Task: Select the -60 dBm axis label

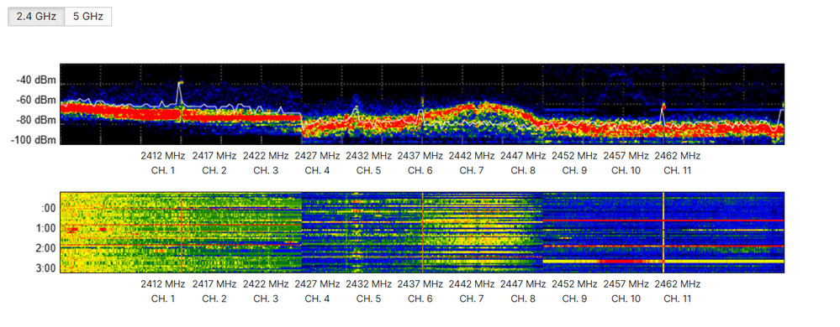Action: pos(36,101)
